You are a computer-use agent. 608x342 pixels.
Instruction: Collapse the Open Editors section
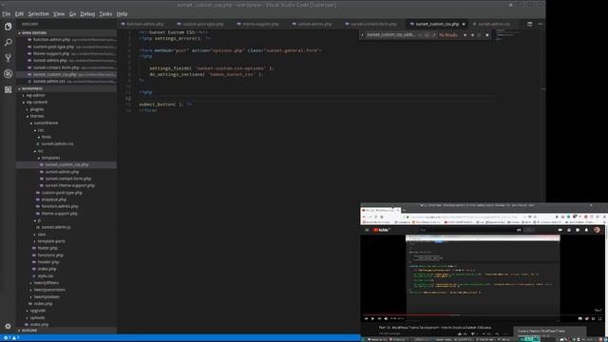coord(66,33)
